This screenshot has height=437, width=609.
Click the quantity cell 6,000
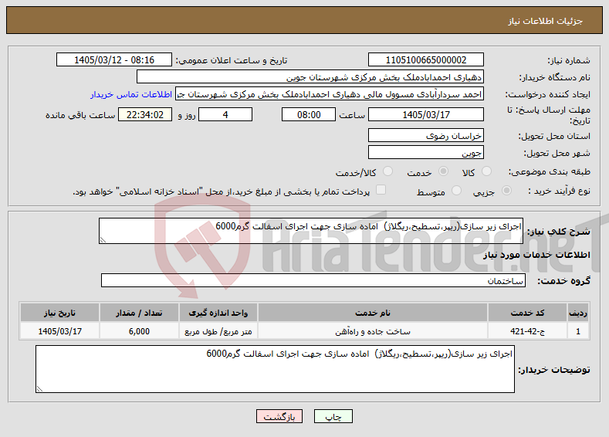coord(139,331)
